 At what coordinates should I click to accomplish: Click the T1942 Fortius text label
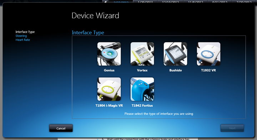pyautogui.click(x=142, y=106)
